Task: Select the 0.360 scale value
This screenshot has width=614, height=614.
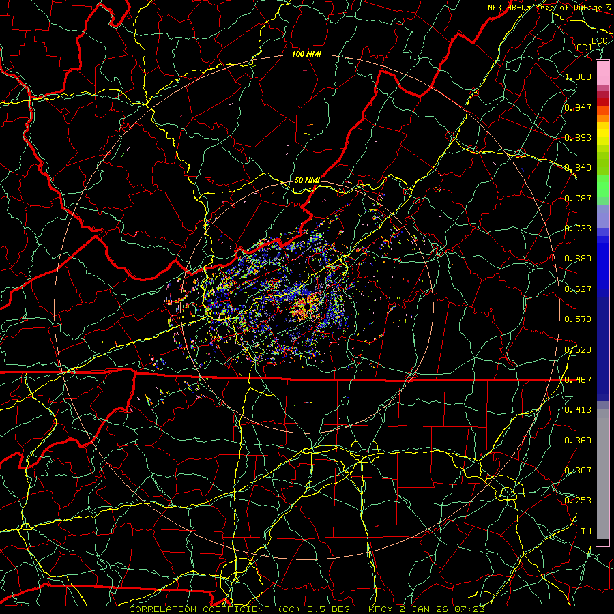Action: (578, 441)
